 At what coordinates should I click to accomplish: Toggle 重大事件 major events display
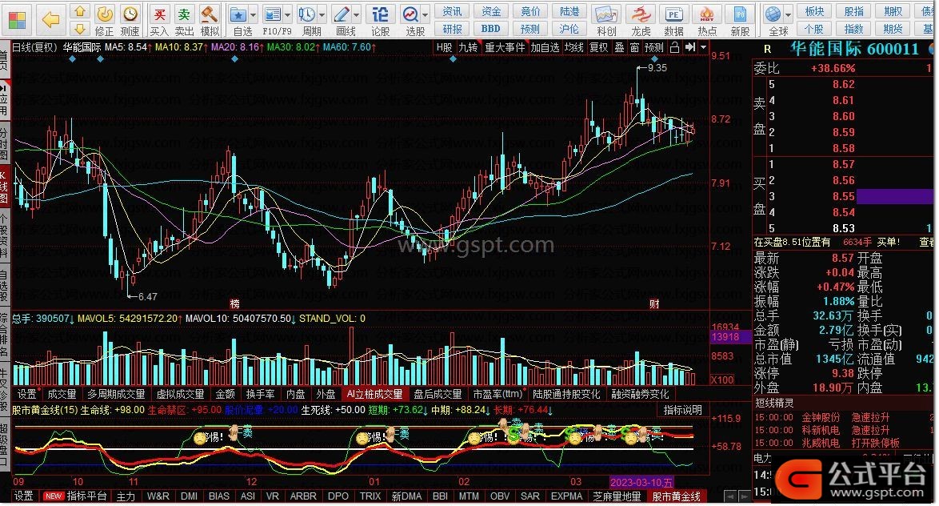coord(504,47)
